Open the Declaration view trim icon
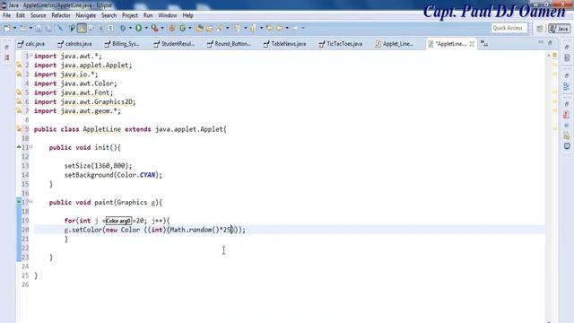574x323 pixels. [567, 135]
